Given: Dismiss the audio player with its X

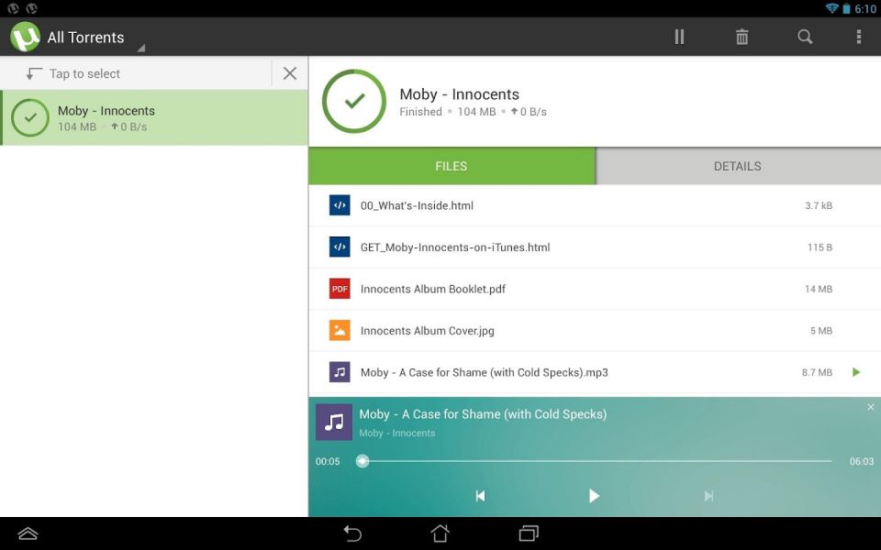Looking at the screenshot, I should [x=870, y=407].
